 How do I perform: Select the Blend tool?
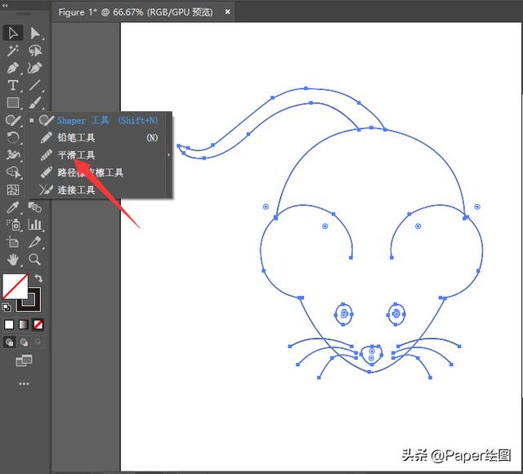coord(34,208)
